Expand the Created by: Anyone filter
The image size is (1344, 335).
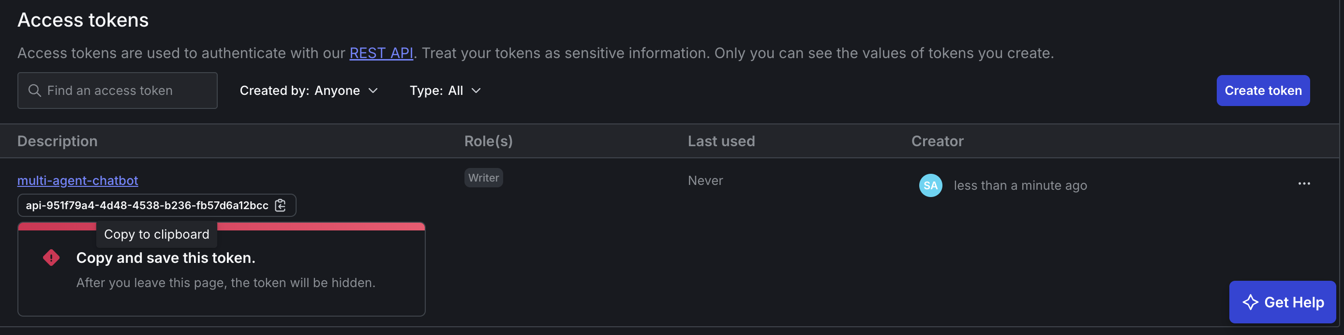(309, 90)
